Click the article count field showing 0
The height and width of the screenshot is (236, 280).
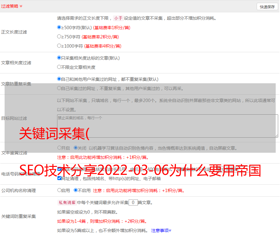point(133,203)
